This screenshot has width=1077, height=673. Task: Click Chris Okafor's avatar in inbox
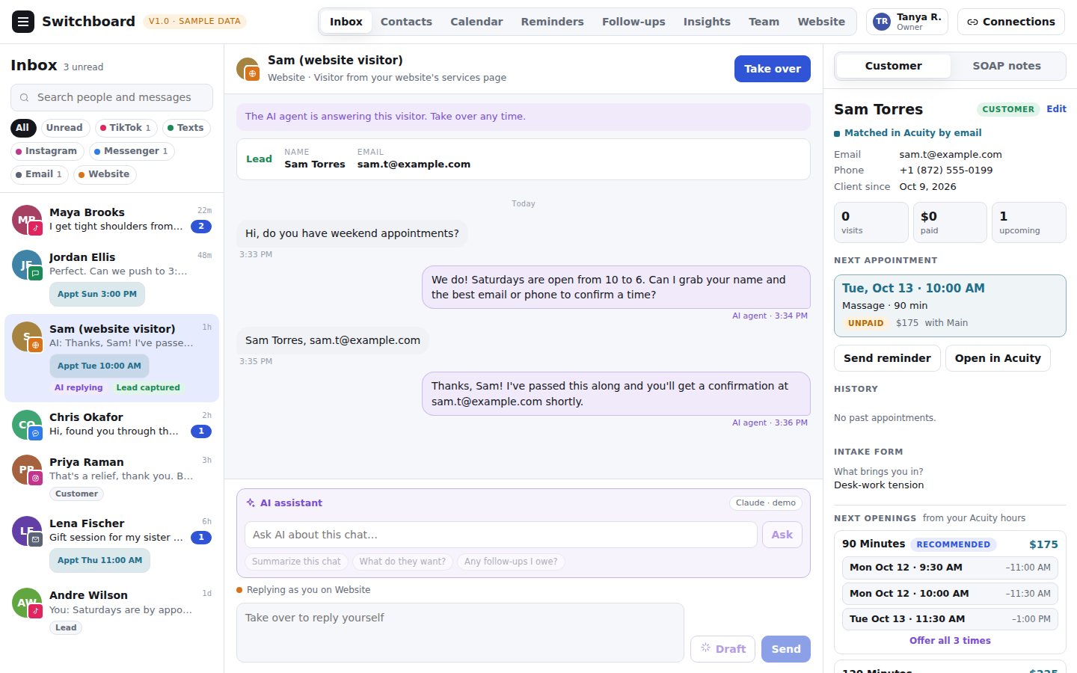coord(27,425)
